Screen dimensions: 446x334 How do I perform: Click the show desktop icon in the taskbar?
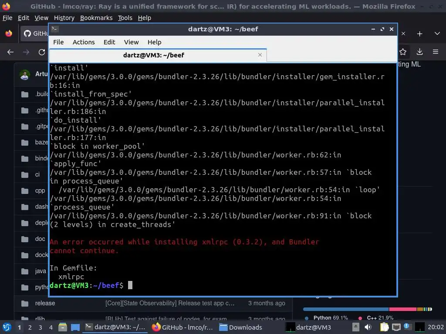(75, 327)
